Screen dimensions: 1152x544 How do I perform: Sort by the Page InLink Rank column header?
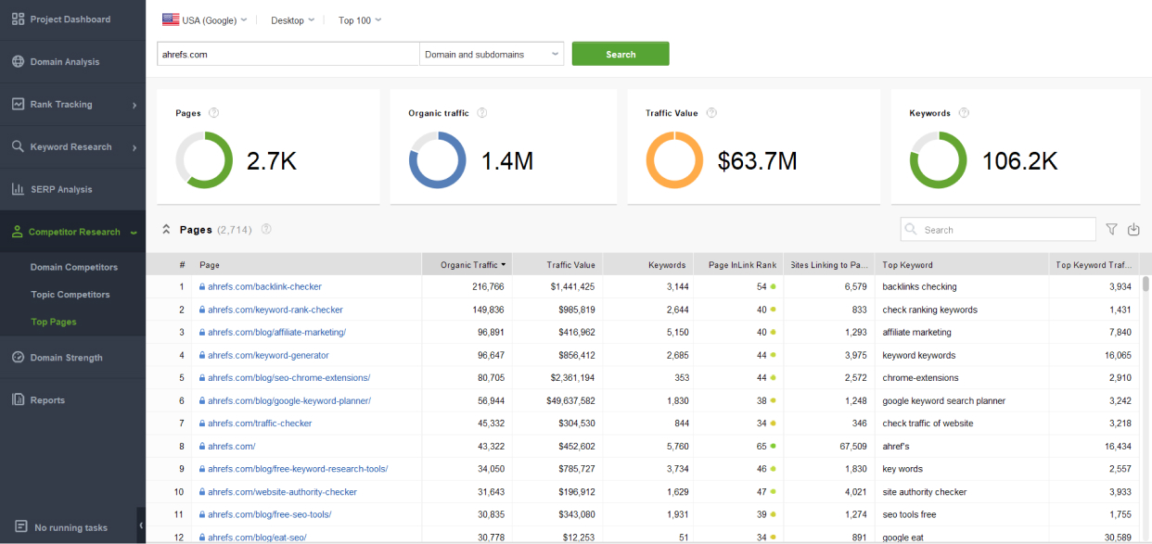coord(738,265)
